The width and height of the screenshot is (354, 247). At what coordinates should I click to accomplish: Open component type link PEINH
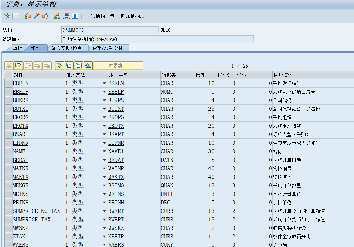116,203
